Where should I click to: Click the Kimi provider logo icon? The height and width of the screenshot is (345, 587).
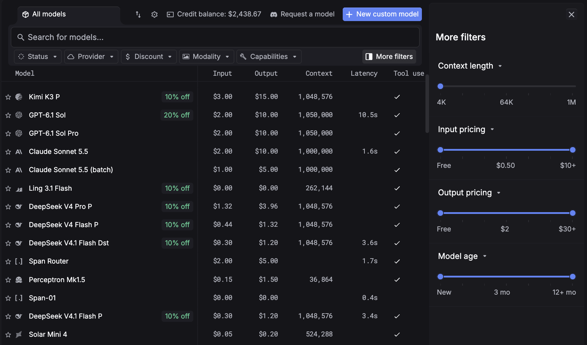[19, 97]
